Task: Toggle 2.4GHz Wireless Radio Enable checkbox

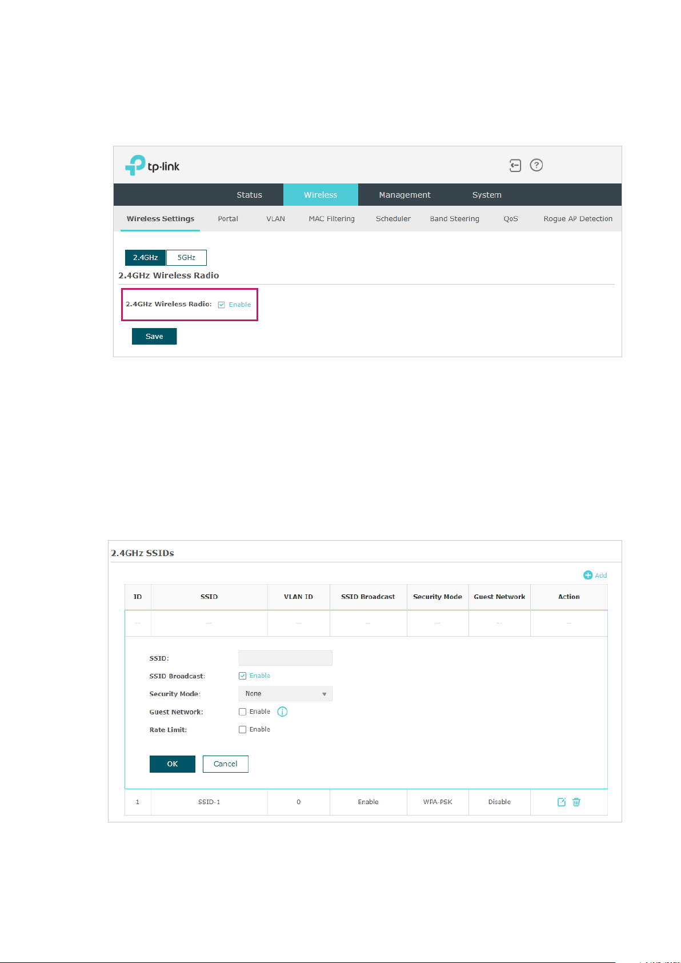Action: pyautogui.click(x=222, y=305)
